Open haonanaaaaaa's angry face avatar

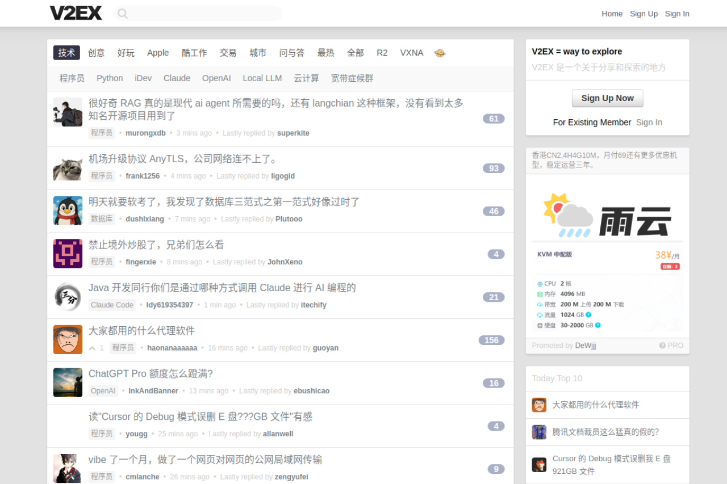click(68, 340)
